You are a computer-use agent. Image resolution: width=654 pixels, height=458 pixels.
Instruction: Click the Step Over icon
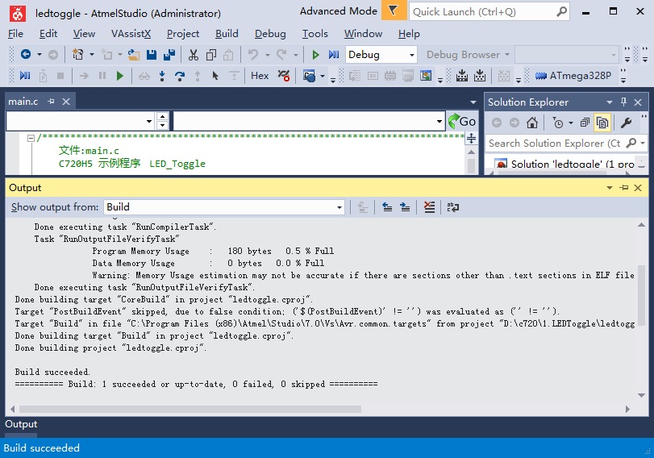(180, 76)
